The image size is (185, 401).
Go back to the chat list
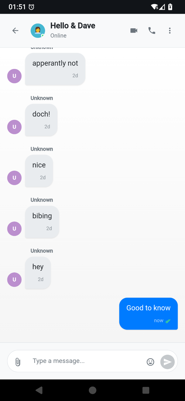15,30
